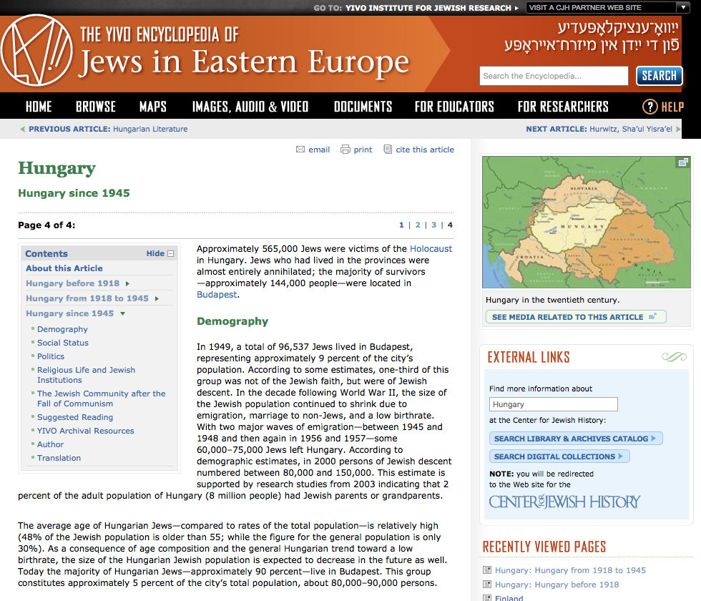Click inside the encyclopedia search field

click(554, 75)
